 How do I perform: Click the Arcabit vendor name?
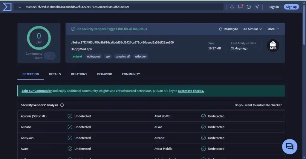160,138
